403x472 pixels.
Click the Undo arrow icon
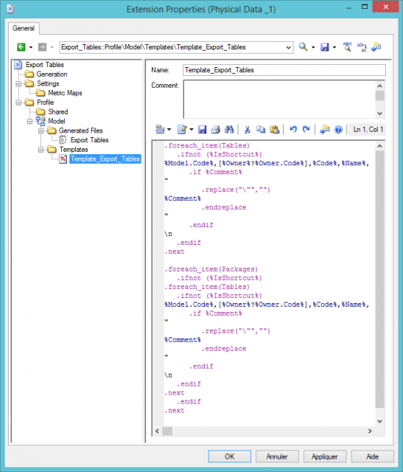coord(293,130)
